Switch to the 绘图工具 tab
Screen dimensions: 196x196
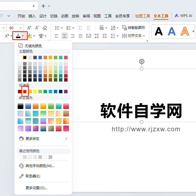[x=142, y=16]
